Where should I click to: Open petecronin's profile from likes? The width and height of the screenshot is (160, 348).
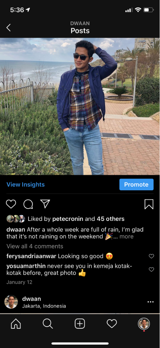click(x=68, y=219)
